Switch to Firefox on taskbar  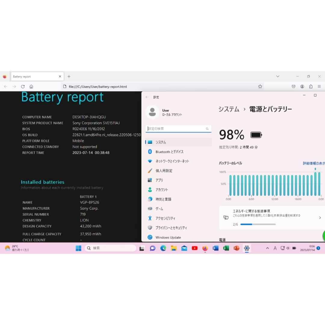click(205, 248)
